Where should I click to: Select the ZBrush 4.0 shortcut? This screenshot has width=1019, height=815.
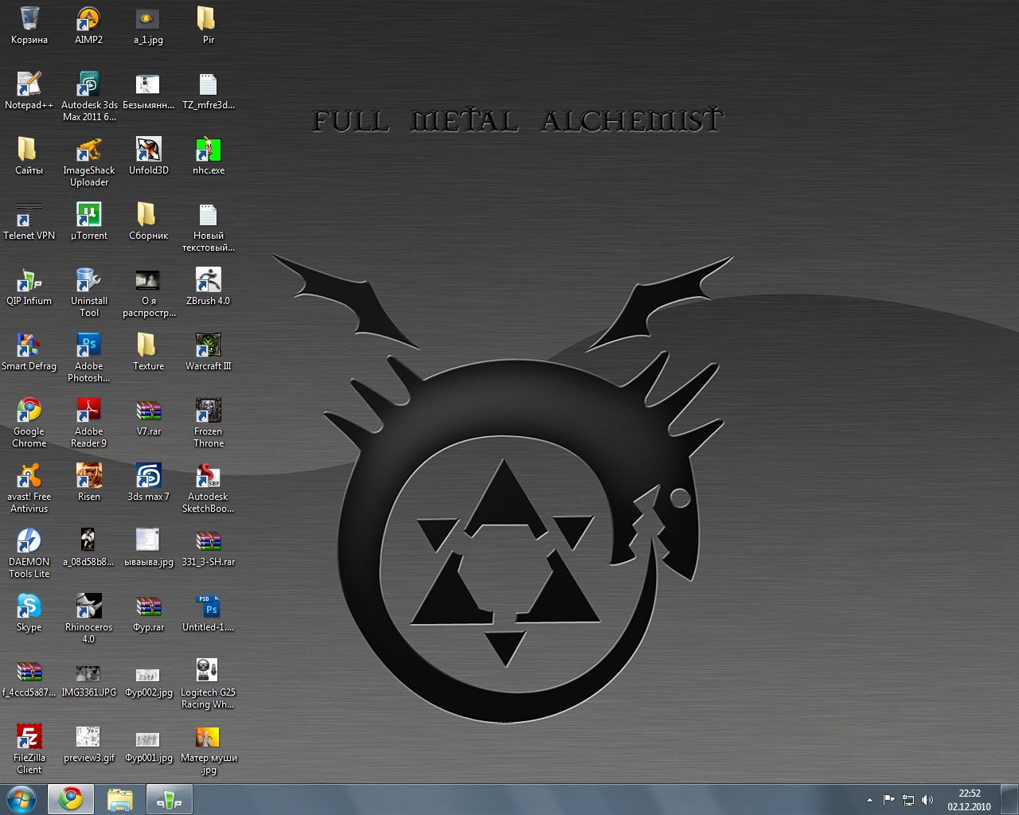click(x=208, y=280)
